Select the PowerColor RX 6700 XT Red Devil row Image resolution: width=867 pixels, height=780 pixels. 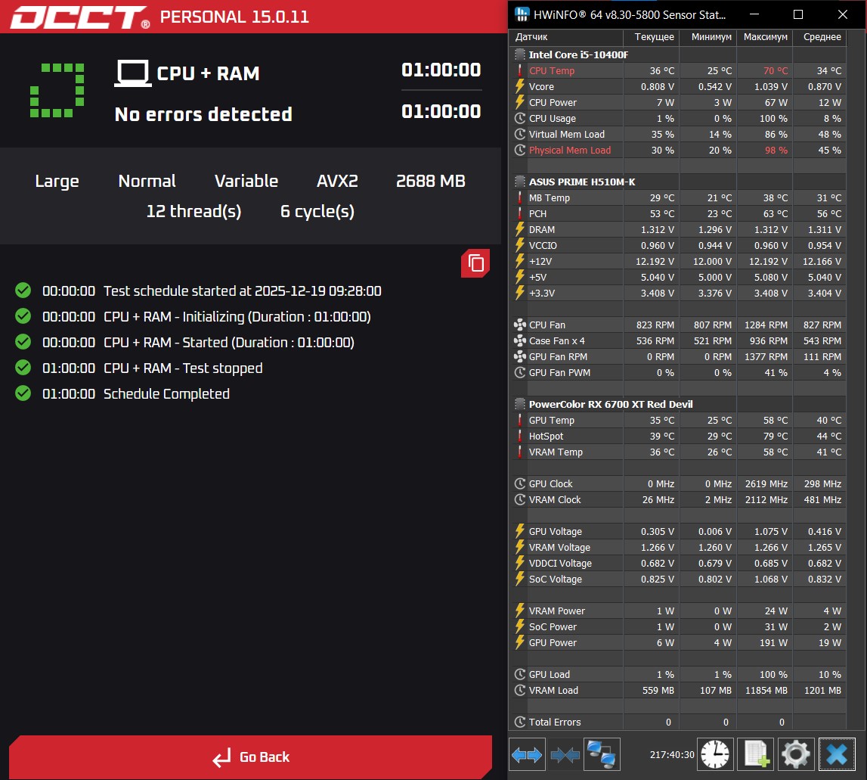click(678, 404)
